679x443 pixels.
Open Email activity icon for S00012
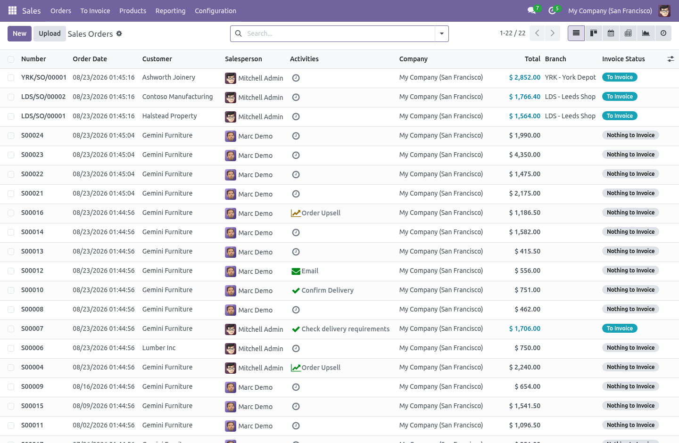coord(296,271)
